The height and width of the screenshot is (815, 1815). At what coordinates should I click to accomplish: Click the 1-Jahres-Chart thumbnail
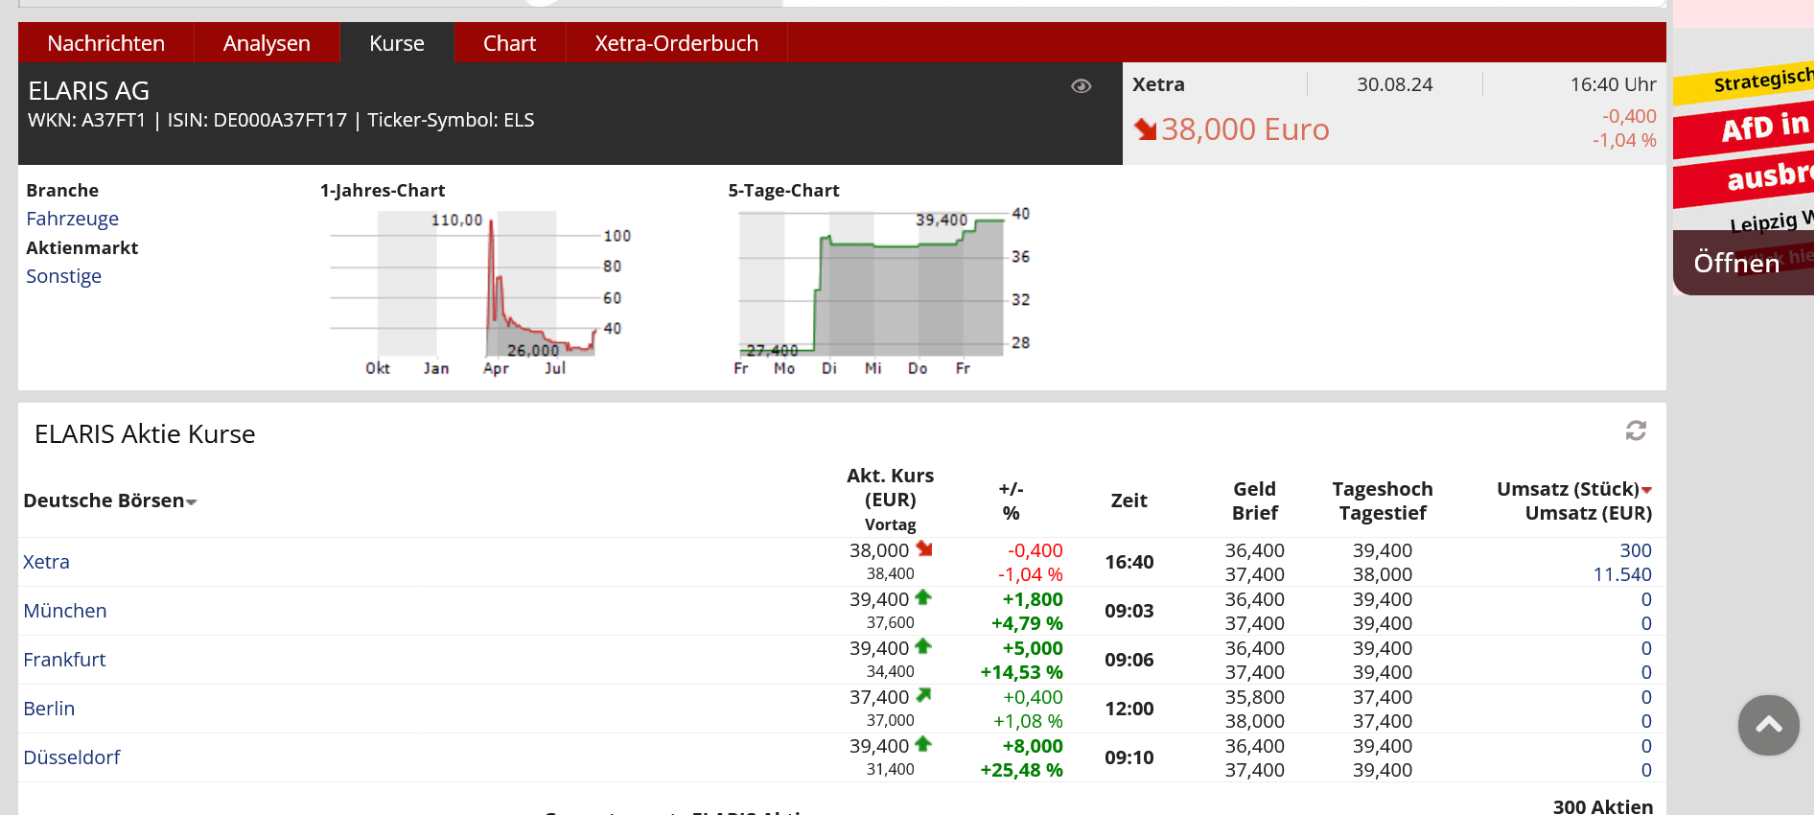[x=475, y=290]
